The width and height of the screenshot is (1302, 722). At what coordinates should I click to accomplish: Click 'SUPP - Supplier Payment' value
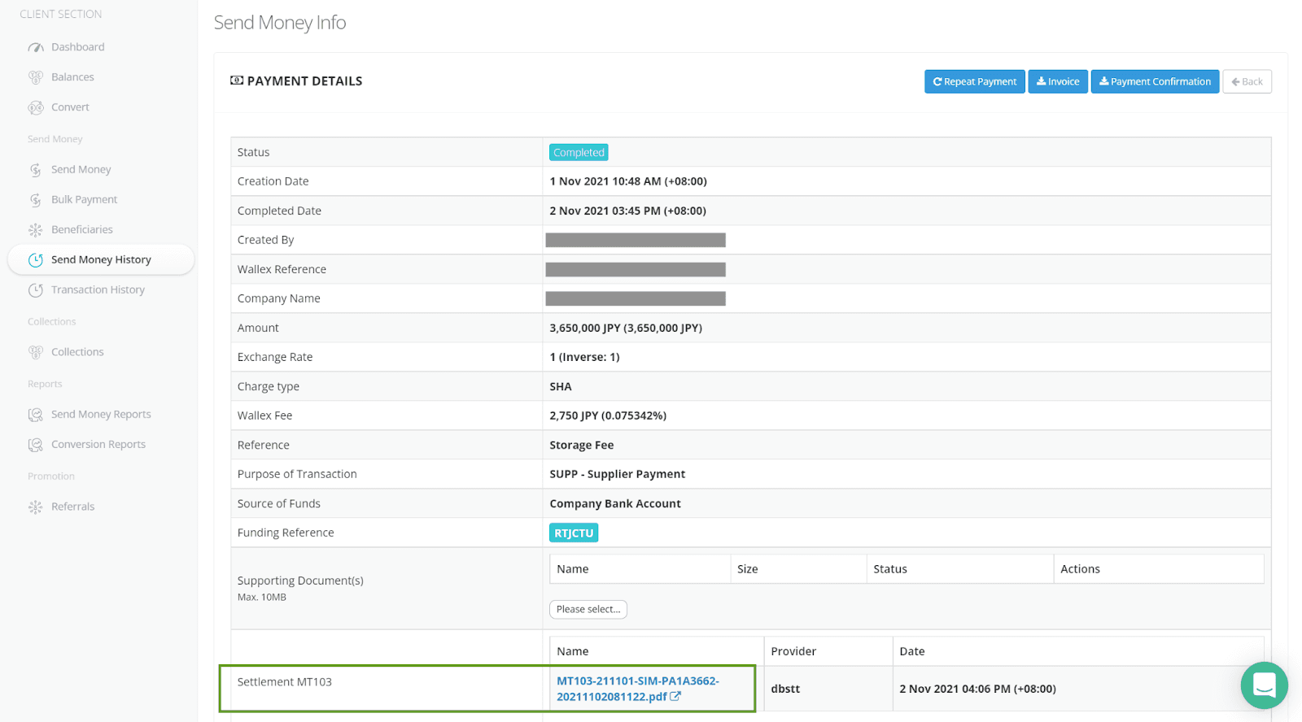click(618, 474)
